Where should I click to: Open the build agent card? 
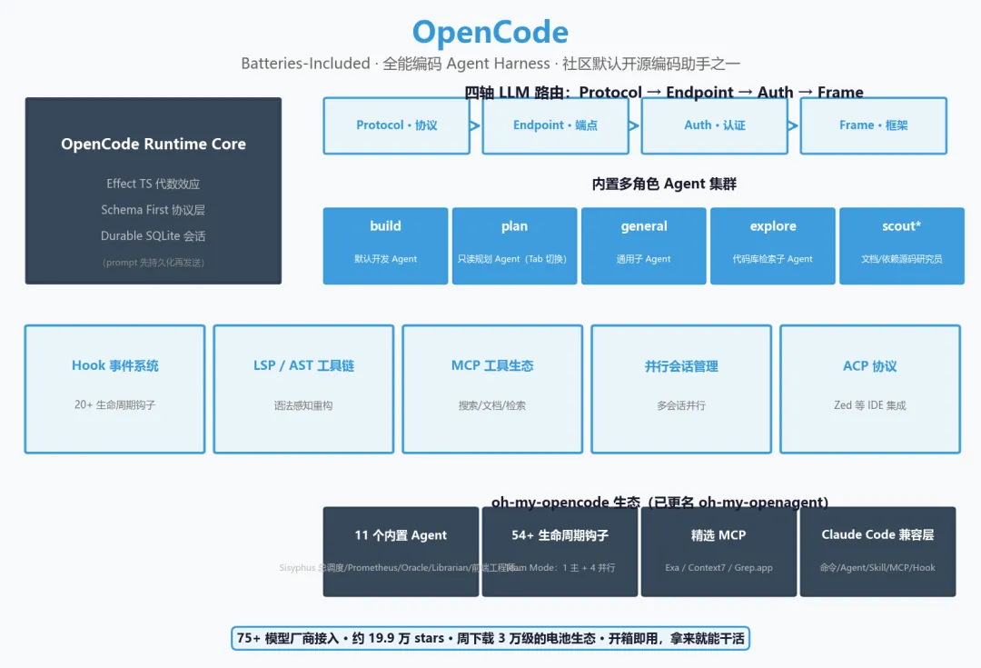point(385,246)
